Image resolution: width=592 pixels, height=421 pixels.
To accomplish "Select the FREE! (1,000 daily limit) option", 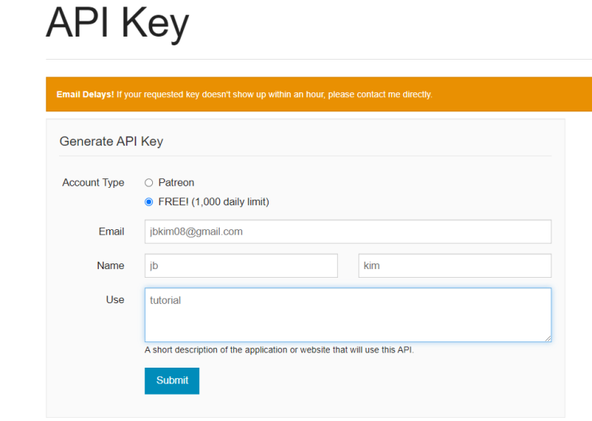I will 149,202.
